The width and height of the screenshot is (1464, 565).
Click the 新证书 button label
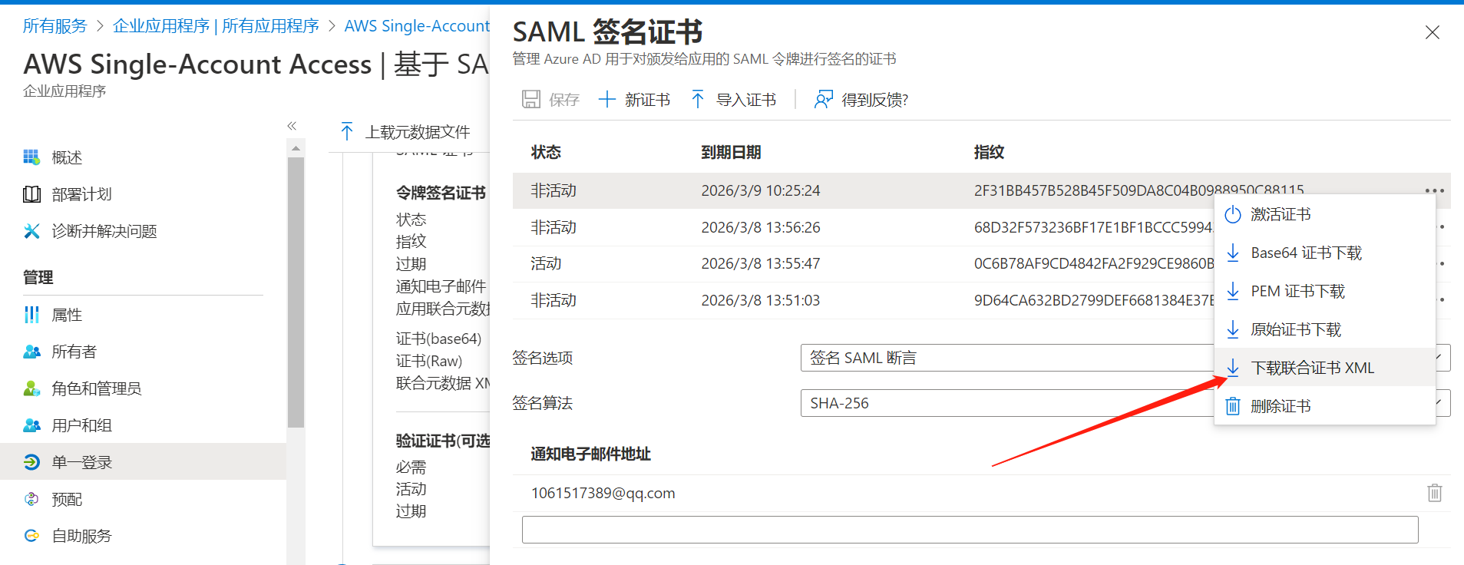(x=647, y=100)
